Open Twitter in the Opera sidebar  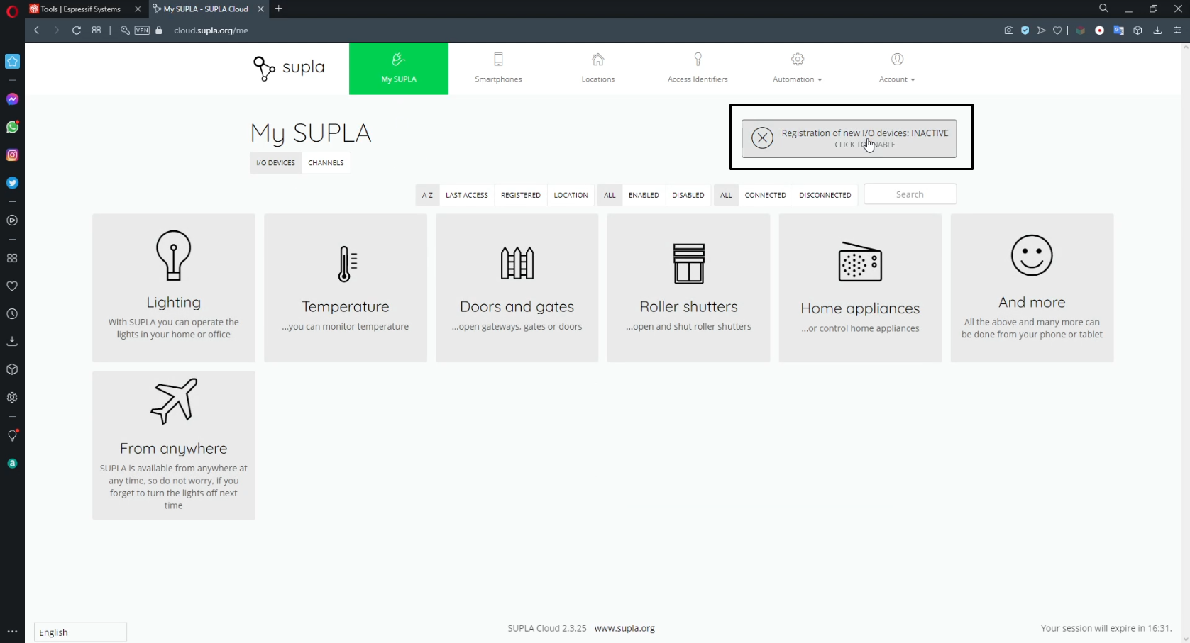click(12, 183)
